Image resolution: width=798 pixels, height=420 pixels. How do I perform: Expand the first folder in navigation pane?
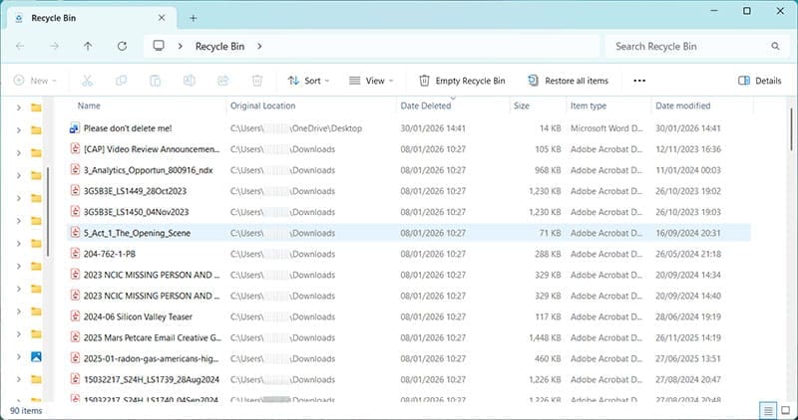point(18,107)
